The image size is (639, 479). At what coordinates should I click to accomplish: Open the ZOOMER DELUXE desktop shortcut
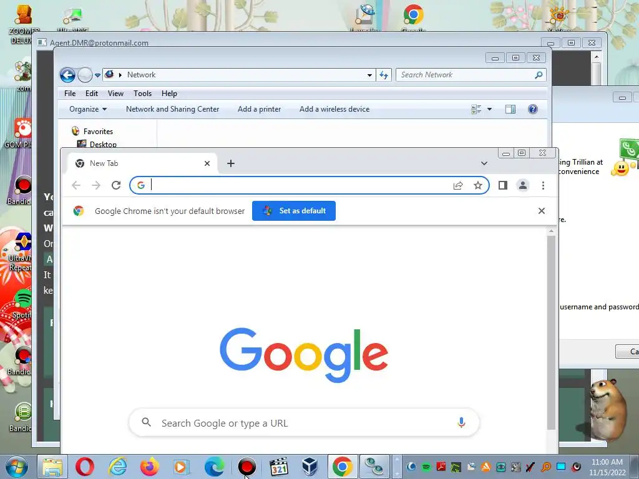[24, 23]
